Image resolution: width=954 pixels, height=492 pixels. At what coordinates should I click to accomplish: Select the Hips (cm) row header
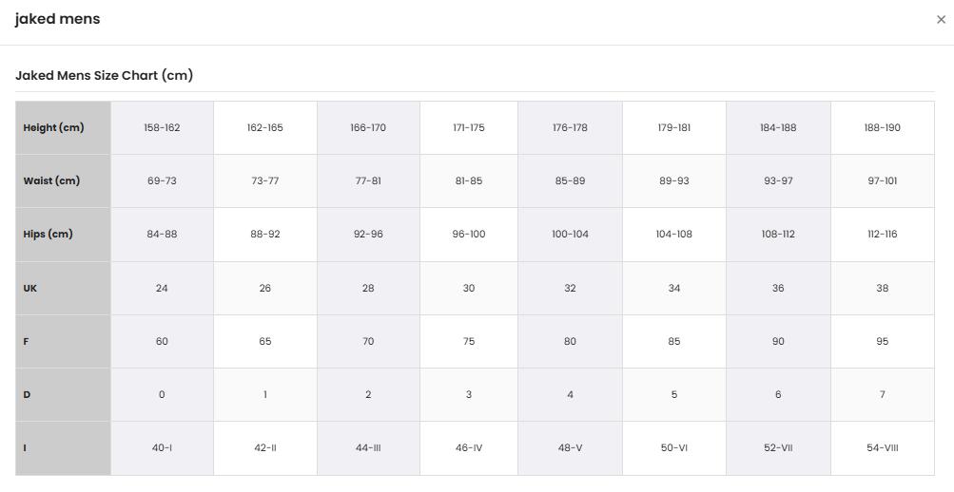64,235
